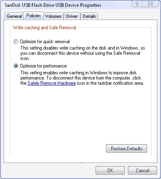The image size is (161, 179).
Task: Click the question mark help icon
Action: (137, 4)
